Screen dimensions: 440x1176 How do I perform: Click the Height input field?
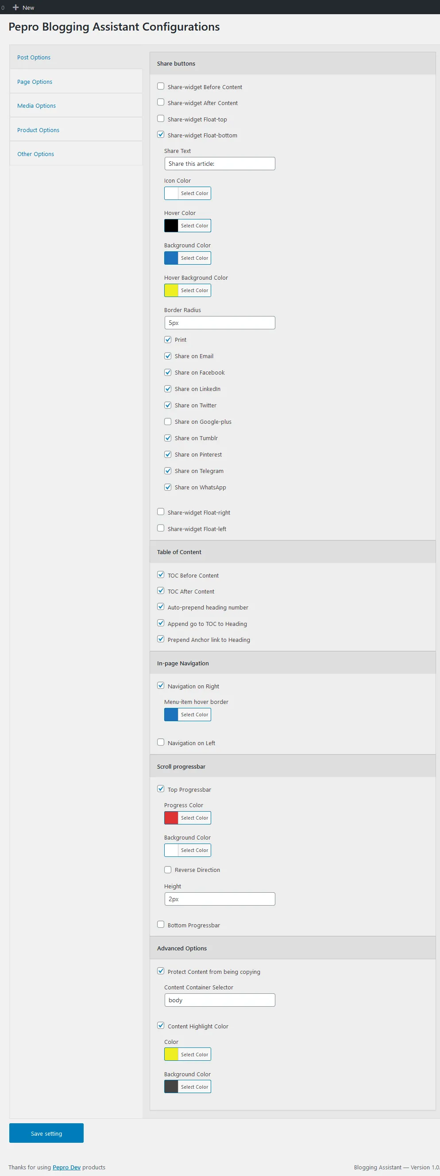click(220, 899)
